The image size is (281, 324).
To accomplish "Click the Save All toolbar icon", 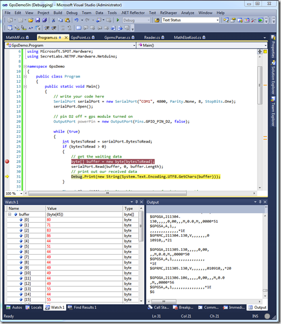I will click(x=45, y=20).
